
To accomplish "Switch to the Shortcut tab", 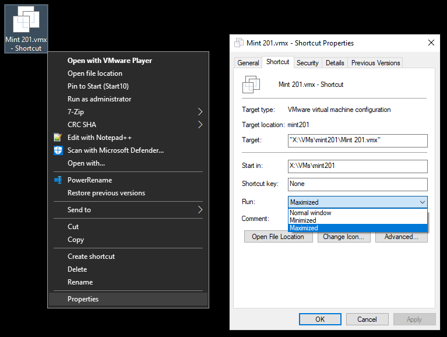I will pyautogui.click(x=277, y=62).
